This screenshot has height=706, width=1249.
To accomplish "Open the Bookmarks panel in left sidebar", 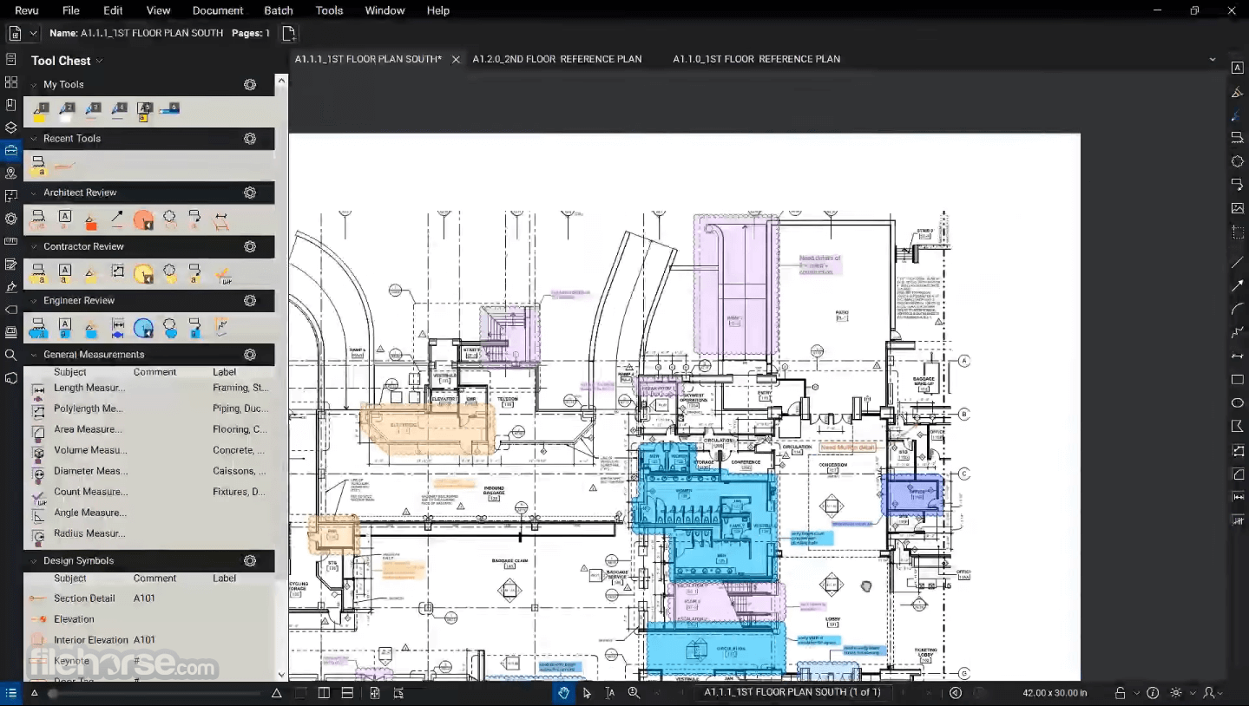I will click(11, 105).
